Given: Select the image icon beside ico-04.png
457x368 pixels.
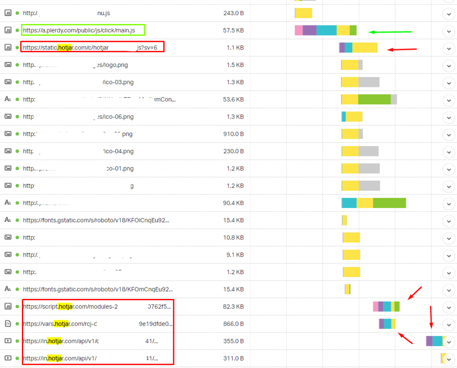Looking at the screenshot, I should click(8, 151).
